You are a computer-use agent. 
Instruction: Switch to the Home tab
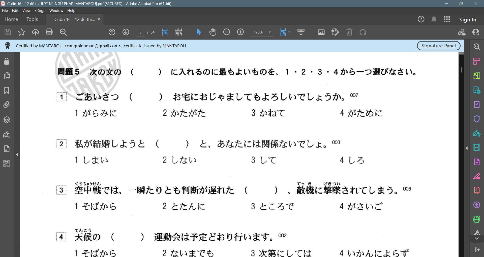(11, 19)
